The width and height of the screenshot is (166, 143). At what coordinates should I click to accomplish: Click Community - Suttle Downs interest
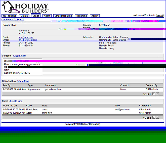(x=112, y=40)
